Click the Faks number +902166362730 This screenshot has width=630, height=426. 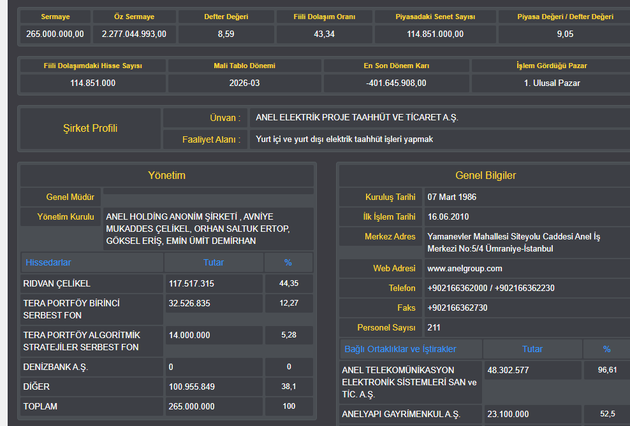457,308
